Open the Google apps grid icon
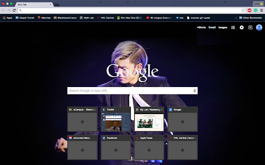Viewport: 265px width, 165px height. [x=233, y=28]
